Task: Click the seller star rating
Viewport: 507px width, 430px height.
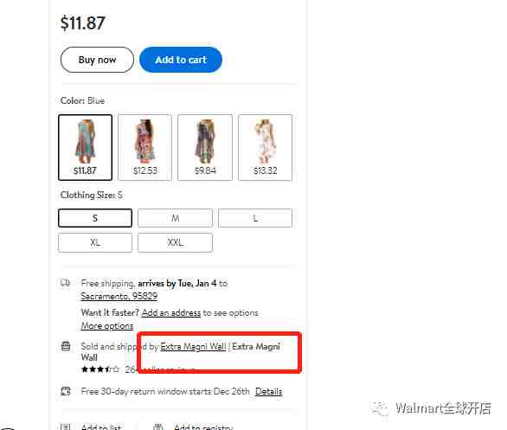Action: [x=100, y=369]
